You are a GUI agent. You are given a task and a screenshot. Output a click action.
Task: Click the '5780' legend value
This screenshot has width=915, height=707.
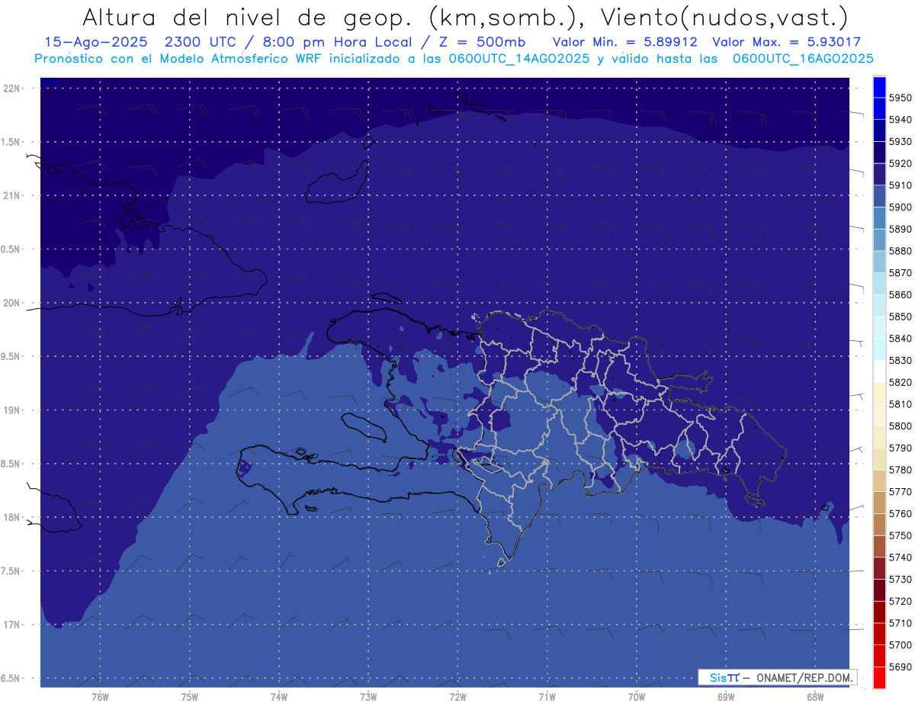[x=899, y=470]
